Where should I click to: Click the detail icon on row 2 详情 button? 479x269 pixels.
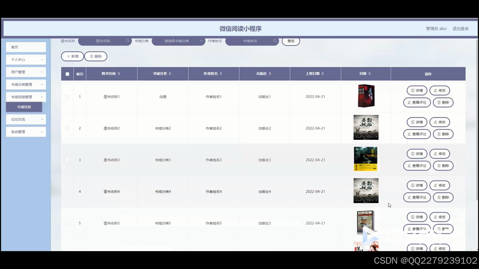point(412,122)
